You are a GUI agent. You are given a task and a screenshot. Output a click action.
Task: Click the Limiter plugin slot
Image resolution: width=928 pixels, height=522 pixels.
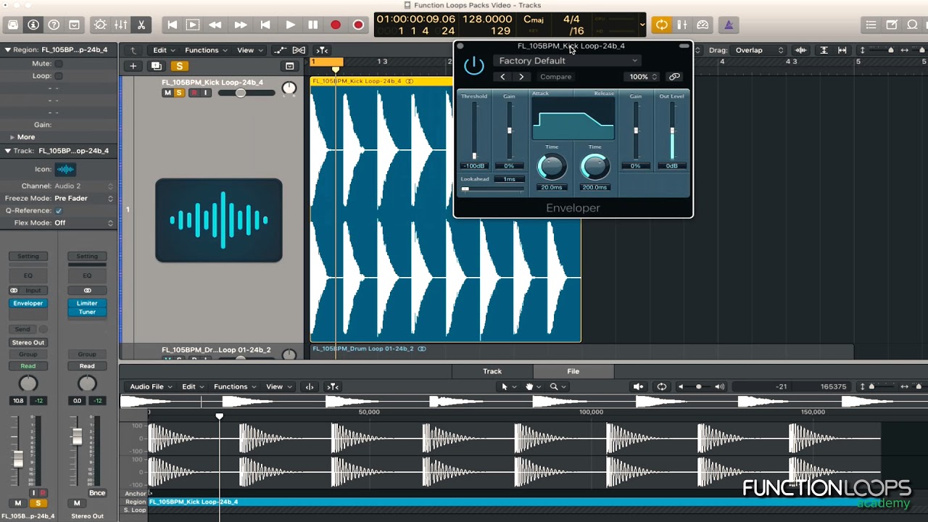87,303
